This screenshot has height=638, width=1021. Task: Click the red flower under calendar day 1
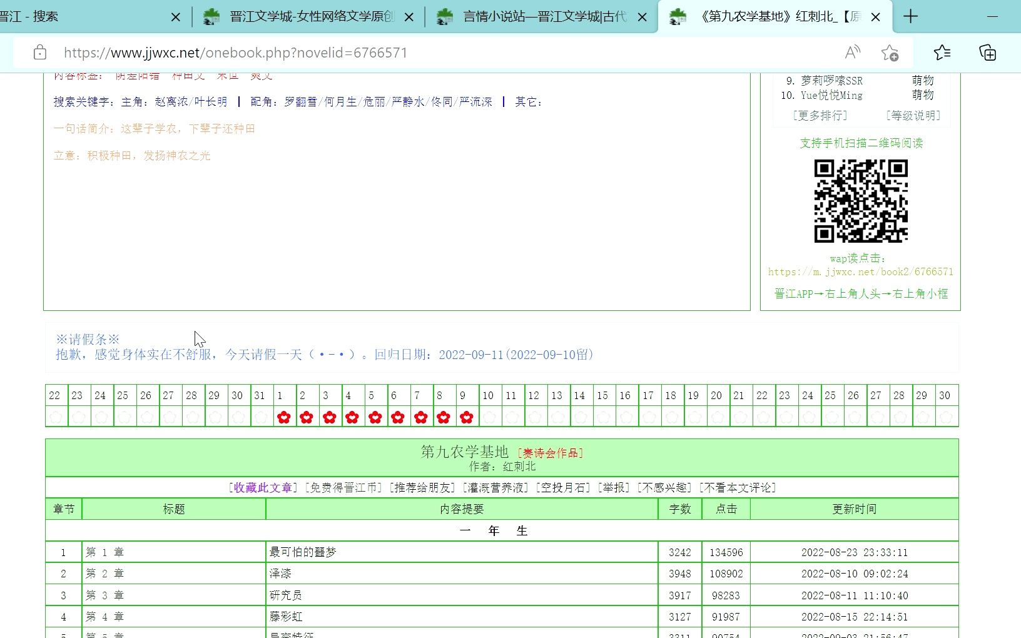pyautogui.click(x=284, y=417)
